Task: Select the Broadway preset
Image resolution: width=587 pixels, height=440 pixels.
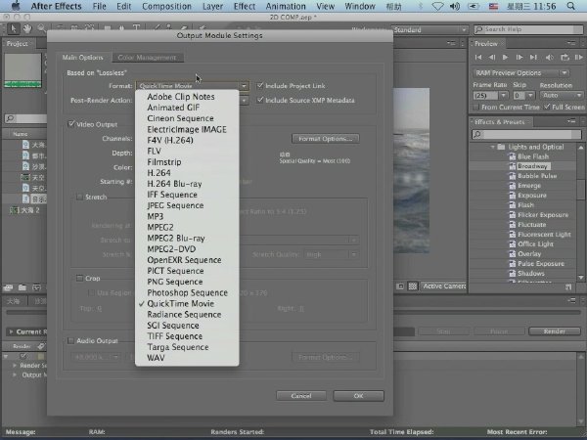Action: (x=533, y=166)
